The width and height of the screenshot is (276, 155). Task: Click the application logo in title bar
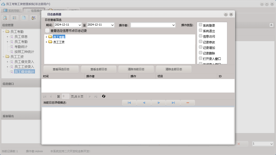coord(3,4)
